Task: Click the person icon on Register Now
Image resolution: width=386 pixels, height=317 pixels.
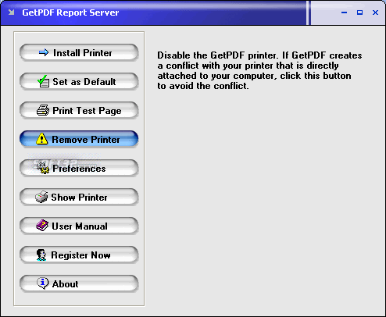Action: tap(41, 255)
